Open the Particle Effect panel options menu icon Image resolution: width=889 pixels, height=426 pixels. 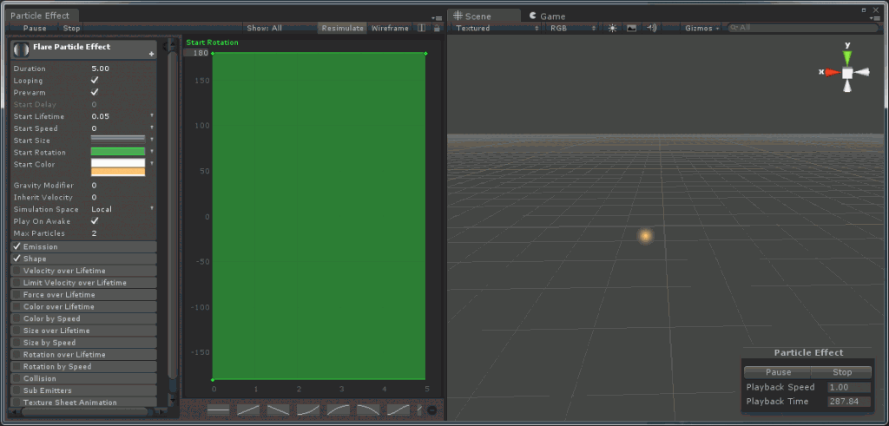438,17
